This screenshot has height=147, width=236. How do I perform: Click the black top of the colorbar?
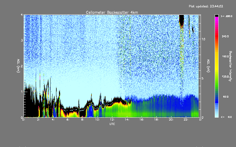(217, 16)
